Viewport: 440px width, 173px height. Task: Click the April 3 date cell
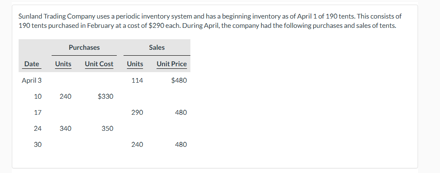tap(32, 80)
